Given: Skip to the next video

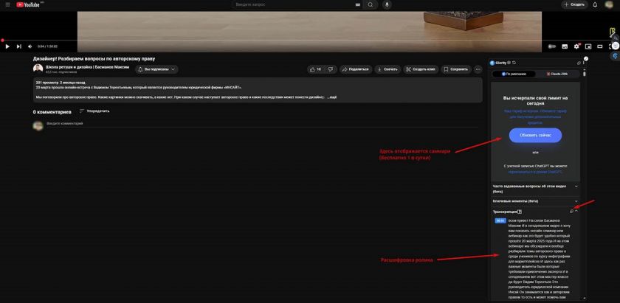Looking at the screenshot, I should [x=18, y=46].
